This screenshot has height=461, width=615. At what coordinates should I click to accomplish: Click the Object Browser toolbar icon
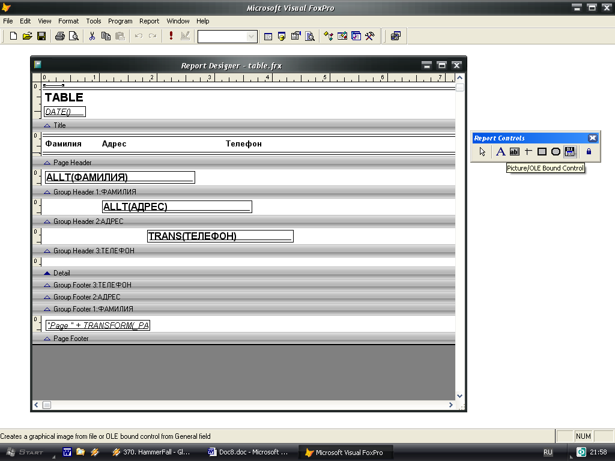click(x=342, y=37)
